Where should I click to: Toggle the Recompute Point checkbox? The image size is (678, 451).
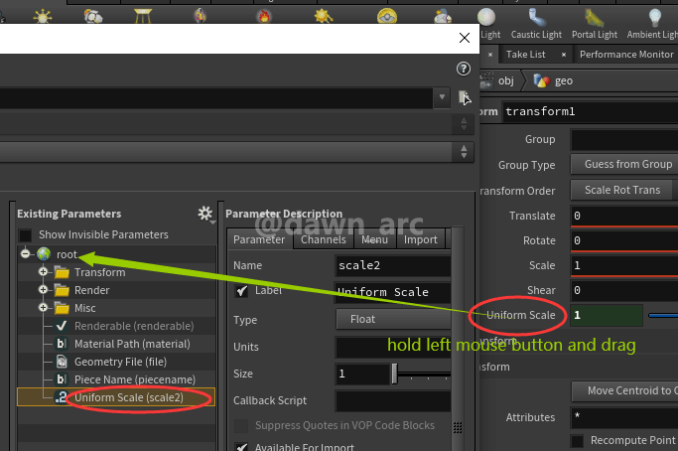pyautogui.click(x=577, y=441)
